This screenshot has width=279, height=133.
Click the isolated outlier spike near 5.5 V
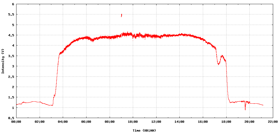pyautogui.click(x=121, y=15)
